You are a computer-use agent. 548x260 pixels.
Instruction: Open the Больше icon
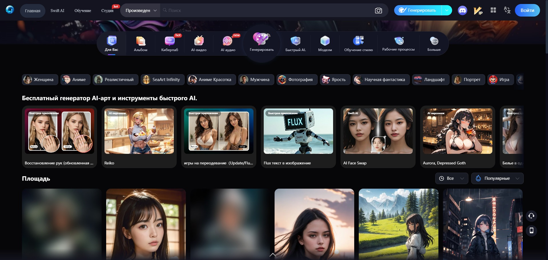[434, 41]
